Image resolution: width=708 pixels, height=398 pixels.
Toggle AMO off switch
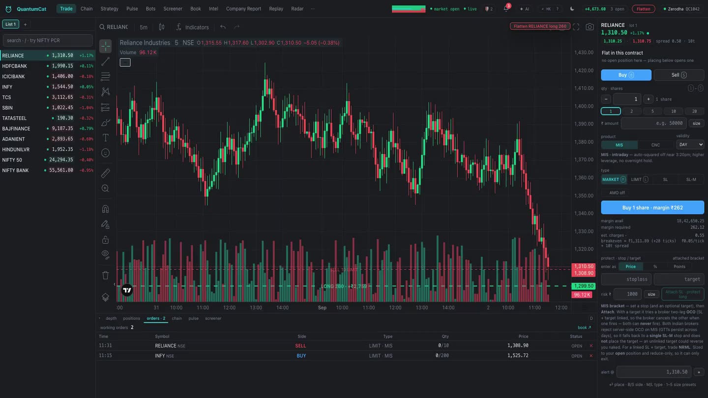[615, 193]
